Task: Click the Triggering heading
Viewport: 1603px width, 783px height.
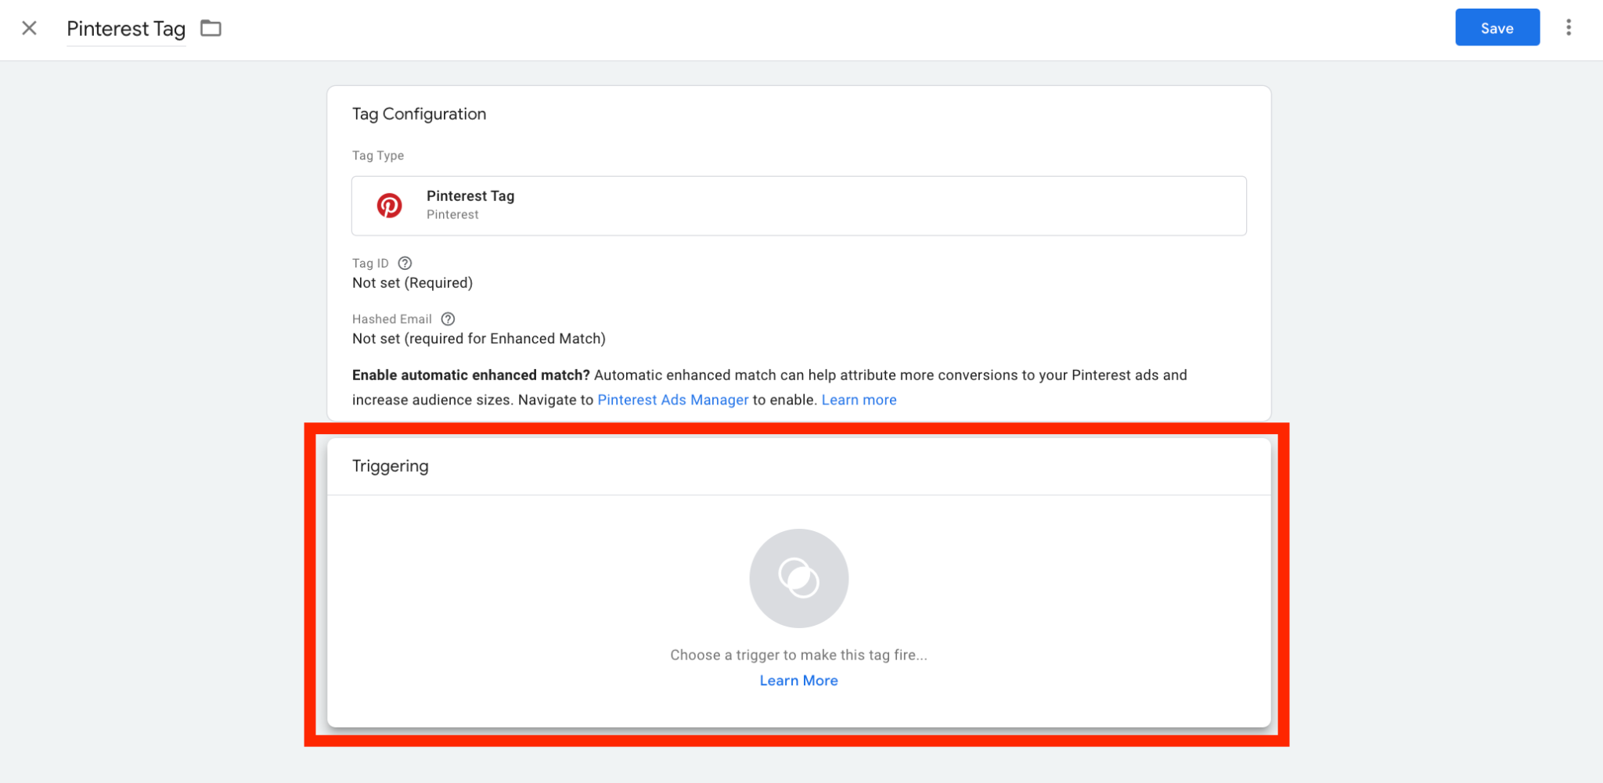Action: 391,466
